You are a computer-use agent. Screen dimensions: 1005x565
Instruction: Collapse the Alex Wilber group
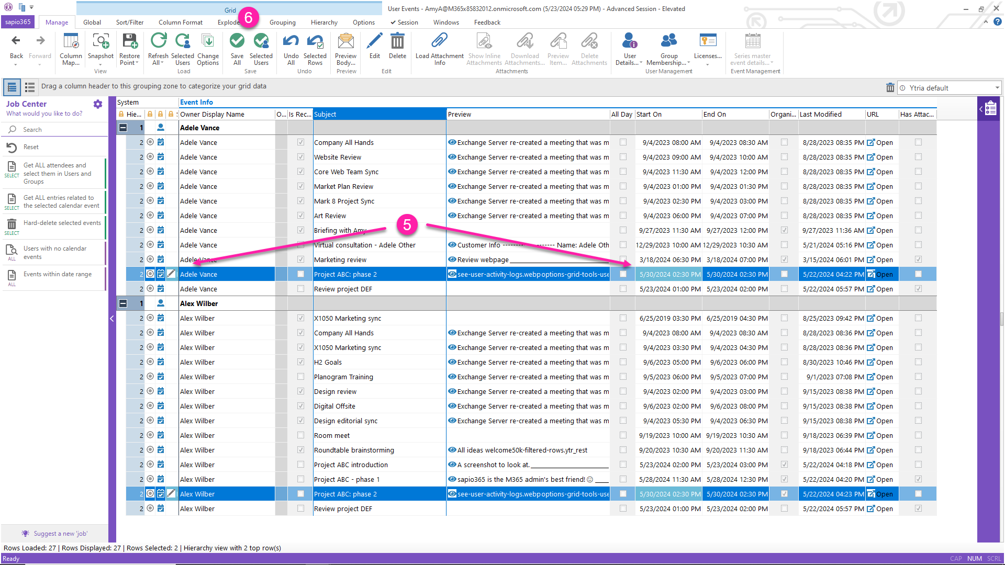click(123, 303)
